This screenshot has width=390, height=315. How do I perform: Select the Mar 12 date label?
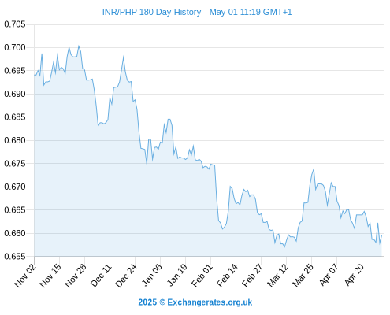coord(278,276)
